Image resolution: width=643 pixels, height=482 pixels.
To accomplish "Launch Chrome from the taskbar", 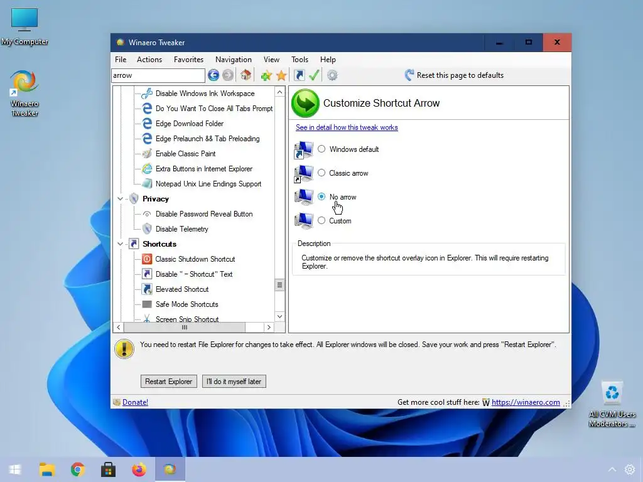I will [x=77, y=469].
